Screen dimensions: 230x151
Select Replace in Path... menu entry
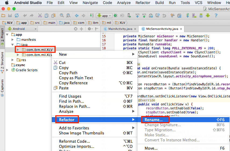pyautogui.click(x=95, y=106)
